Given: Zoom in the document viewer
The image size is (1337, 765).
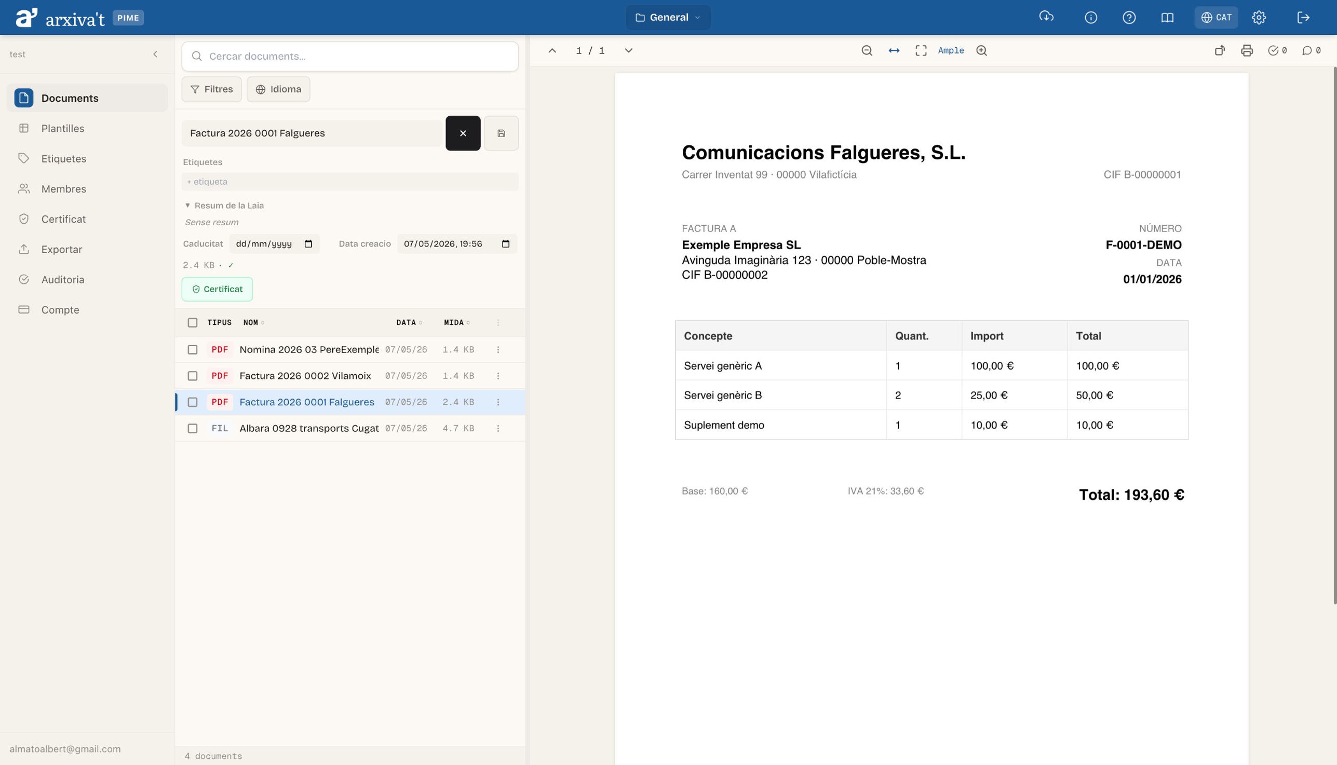Looking at the screenshot, I should 982,50.
